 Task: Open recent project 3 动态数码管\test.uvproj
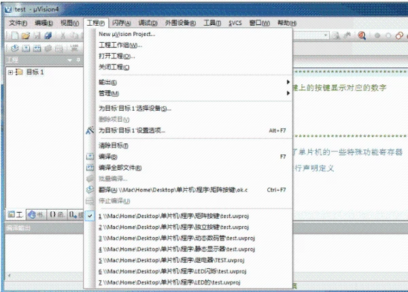pyautogui.click(x=188, y=238)
